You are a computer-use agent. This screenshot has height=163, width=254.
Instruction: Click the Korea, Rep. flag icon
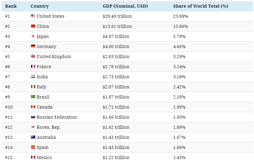(33, 127)
